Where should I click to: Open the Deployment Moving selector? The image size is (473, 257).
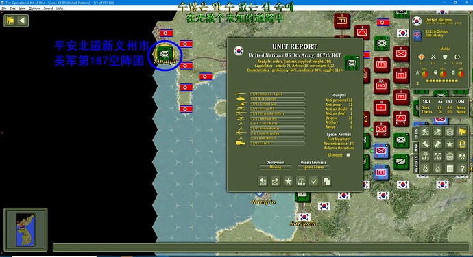click(x=276, y=167)
